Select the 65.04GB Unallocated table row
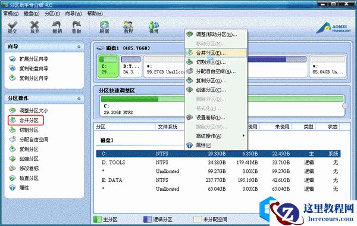This screenshot has height=226, width=357. coord(218,189)
